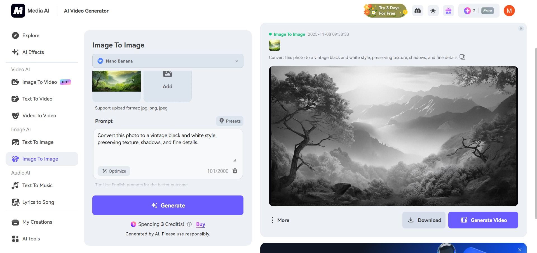Click the uploaded green landscape thumbnail
The image size is (537, 253).
(x=116, y=81)
